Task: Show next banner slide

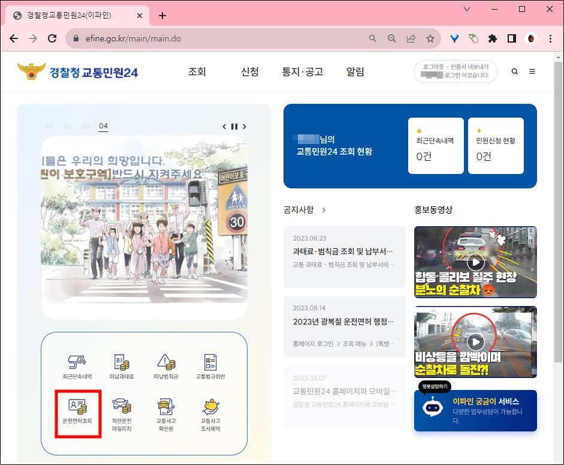Action: (x=245, y=127)
